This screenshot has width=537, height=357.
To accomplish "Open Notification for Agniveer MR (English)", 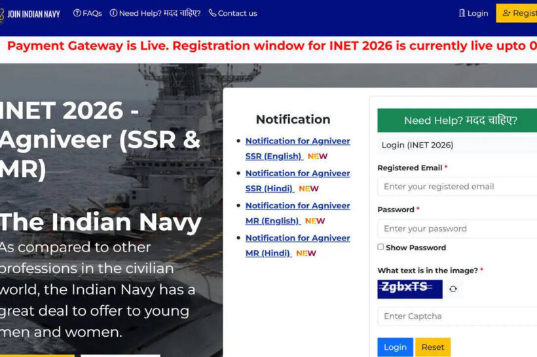I will coord(297,213).
